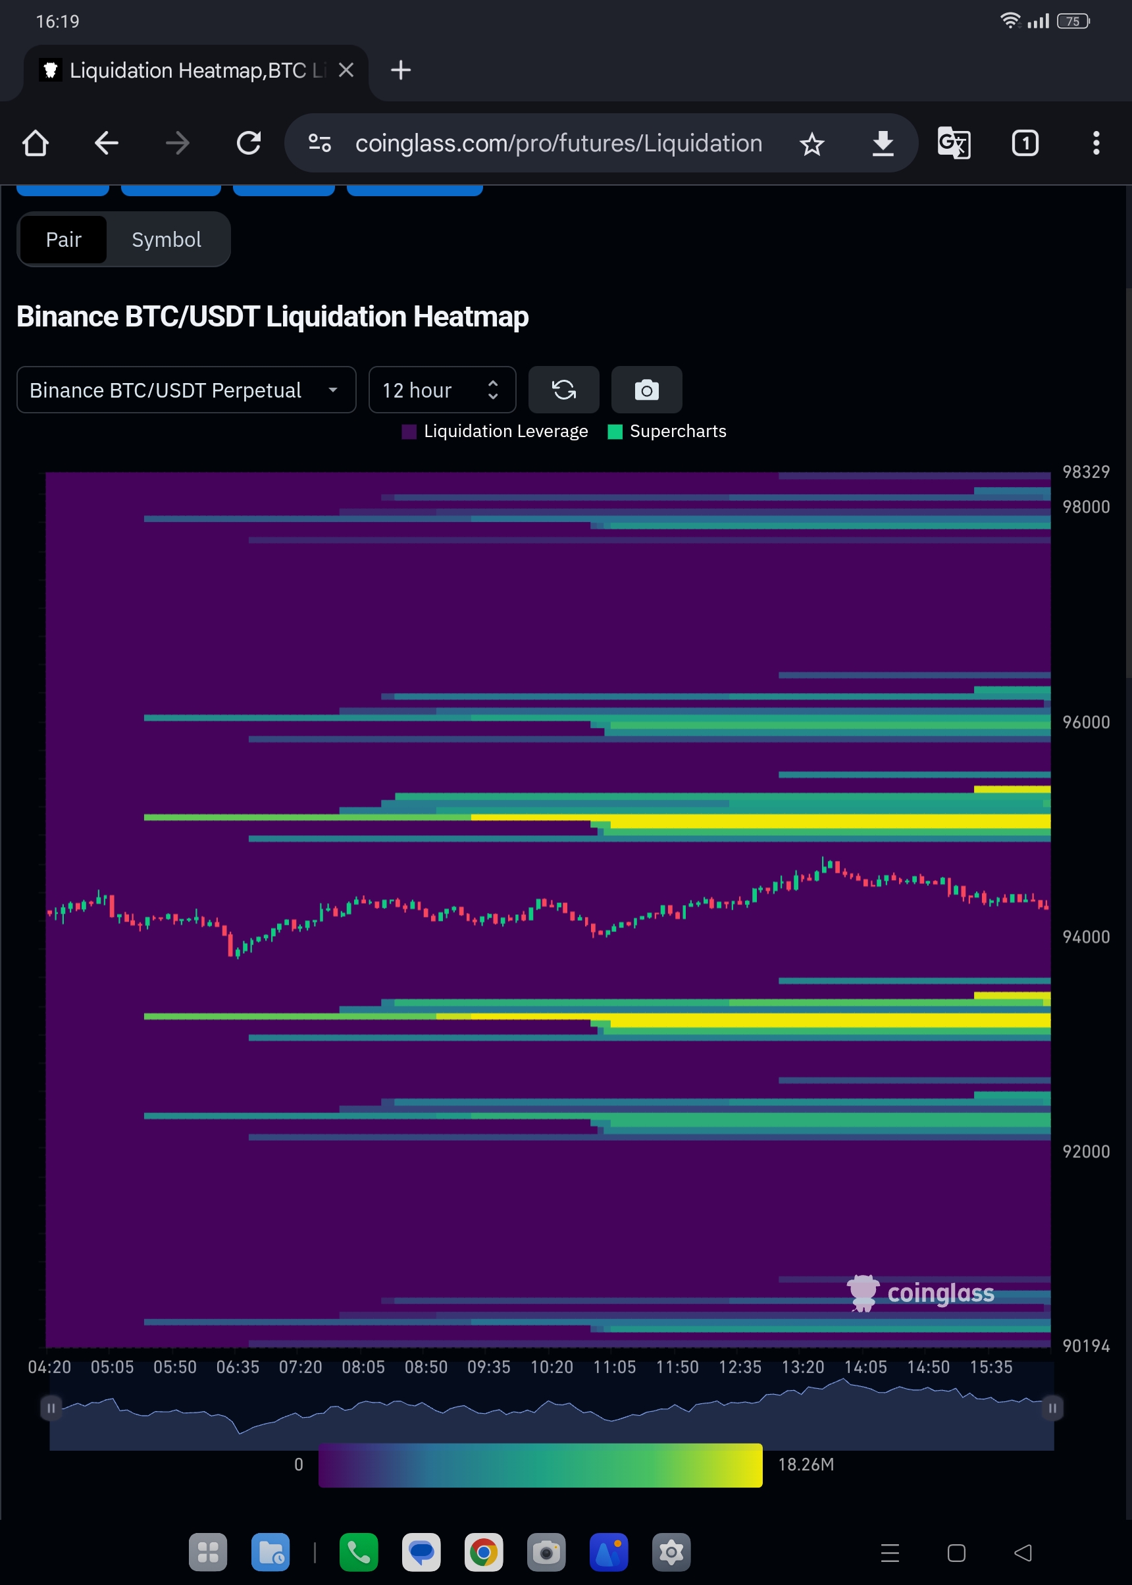Open the browser home page
1132x1585 pixels.
[x=36, y=143]
